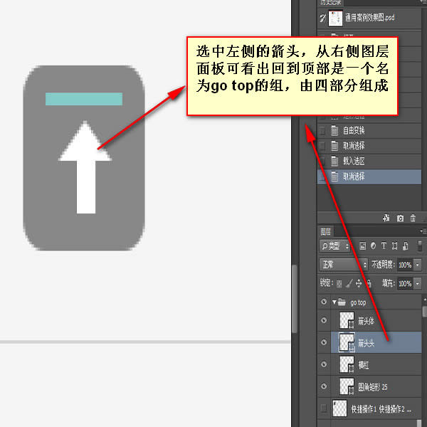
Task: Show the 快捷操作1 layer via visibility box
Action: [x=325, y=408]
